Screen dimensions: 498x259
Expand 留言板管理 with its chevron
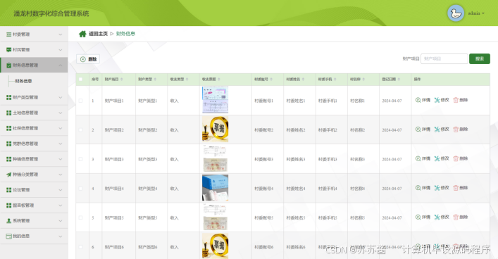point(61,206)
